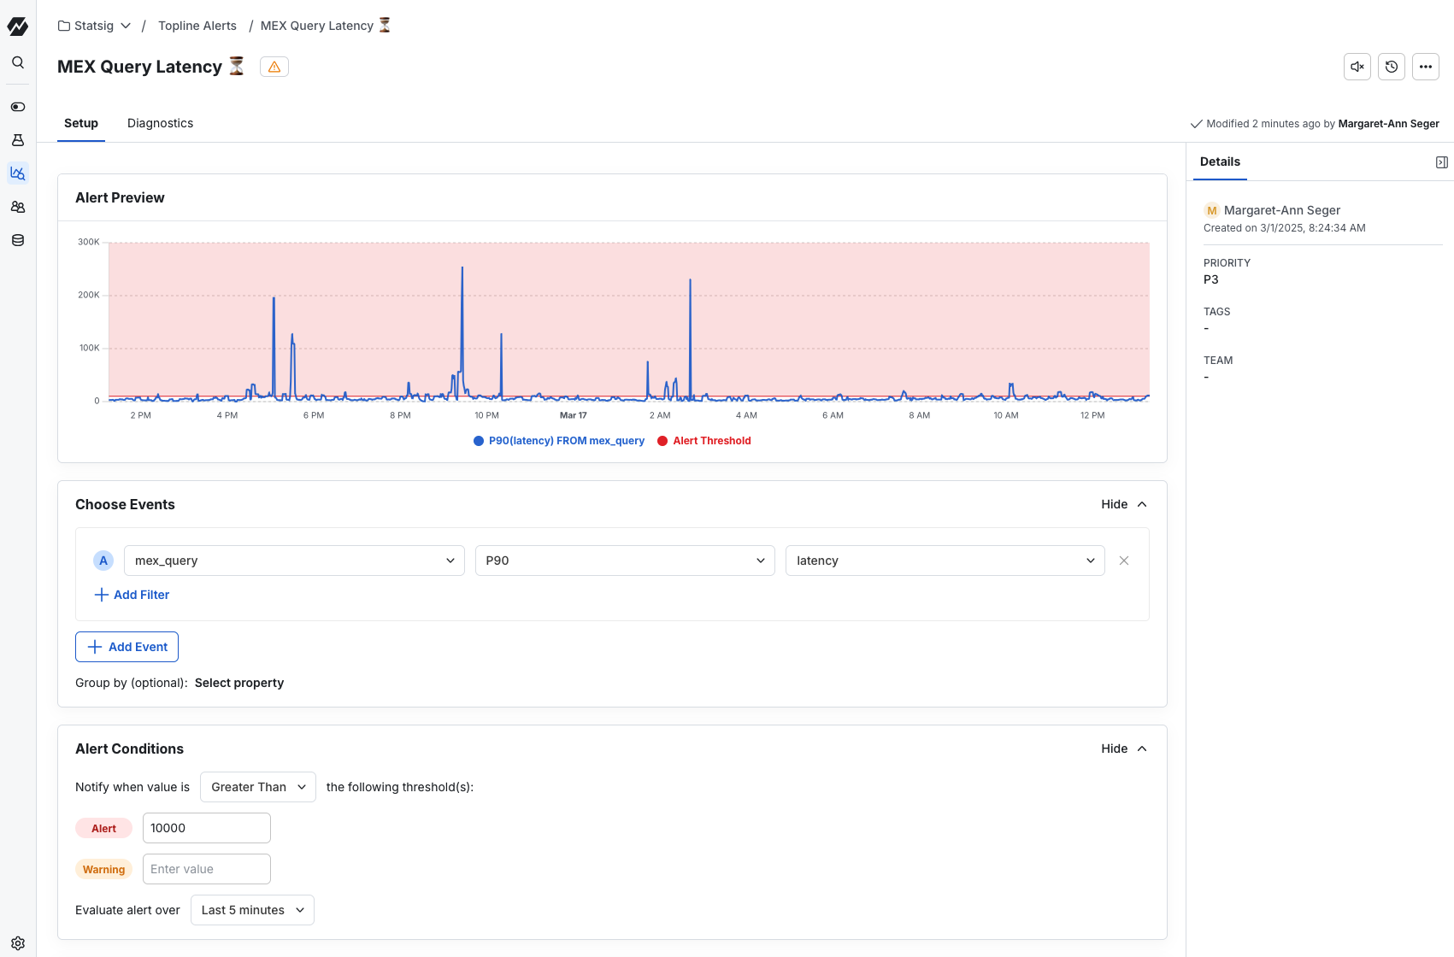Collapse the Details side panel
This screenshot has width=1454, height=957.
(1442, 162)
